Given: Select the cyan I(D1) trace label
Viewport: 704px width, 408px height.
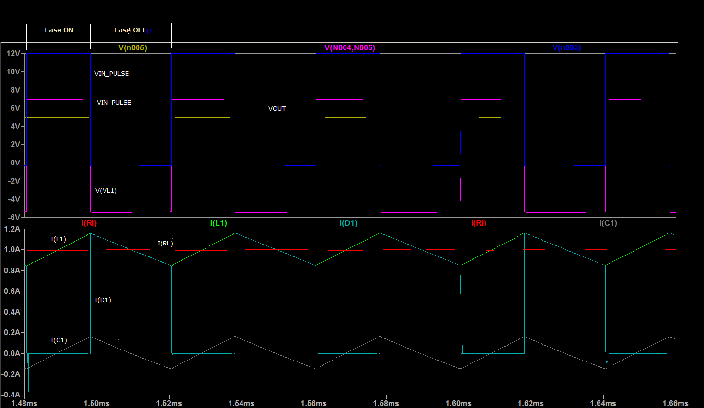Looking at the screenshot, I should coord(348,223).
